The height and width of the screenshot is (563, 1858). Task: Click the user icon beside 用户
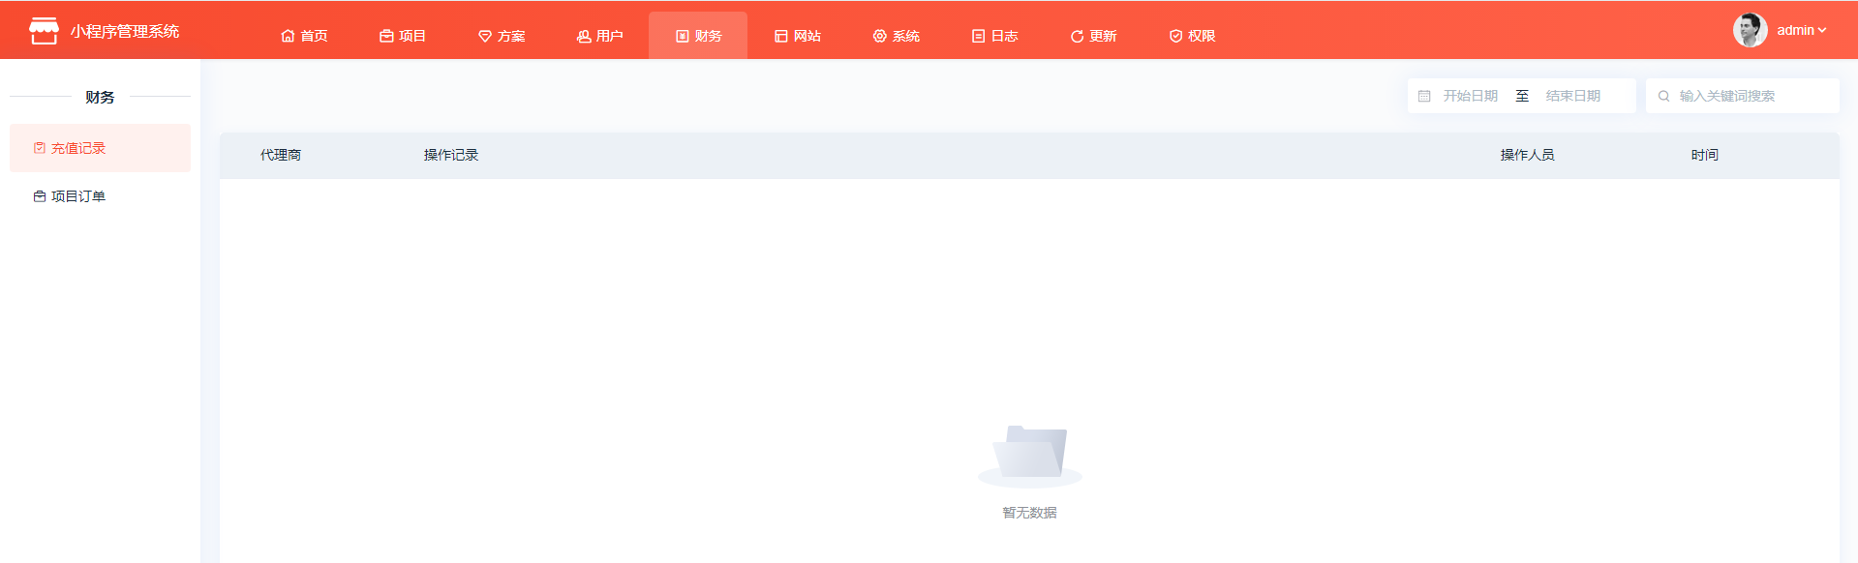(584, 36)
